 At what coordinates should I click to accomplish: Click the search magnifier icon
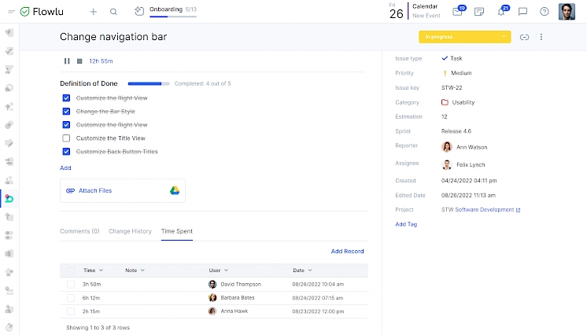tap(114, 12)
